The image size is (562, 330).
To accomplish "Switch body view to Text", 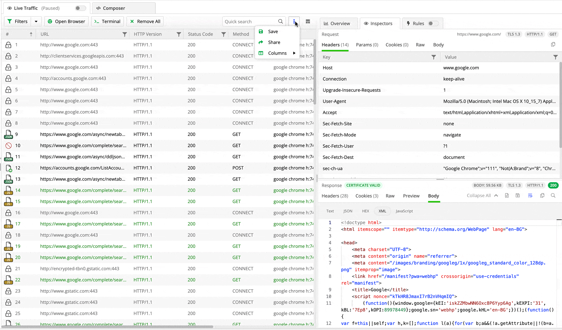I will pos(330,211).
